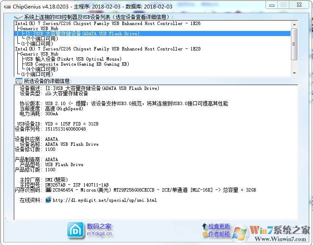Click the check-update arrow icon

point(205,226)
